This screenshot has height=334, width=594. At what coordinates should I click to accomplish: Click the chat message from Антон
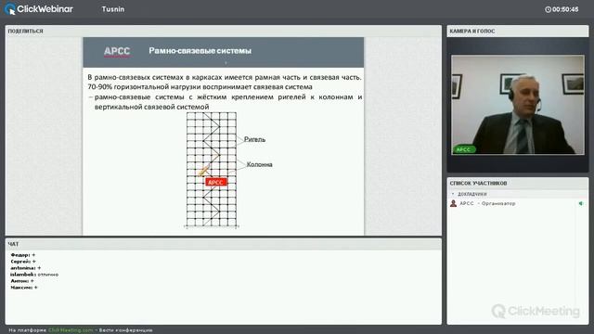pos(22,280)
